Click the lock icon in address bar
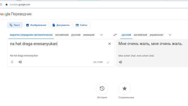Screen dimensions: 188x106 click(6, 4)
